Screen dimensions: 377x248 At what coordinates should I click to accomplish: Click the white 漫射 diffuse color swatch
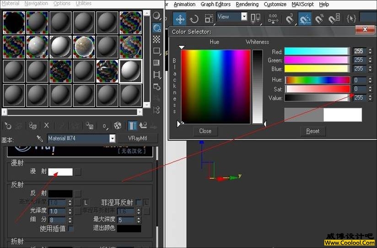click(60, 172)
